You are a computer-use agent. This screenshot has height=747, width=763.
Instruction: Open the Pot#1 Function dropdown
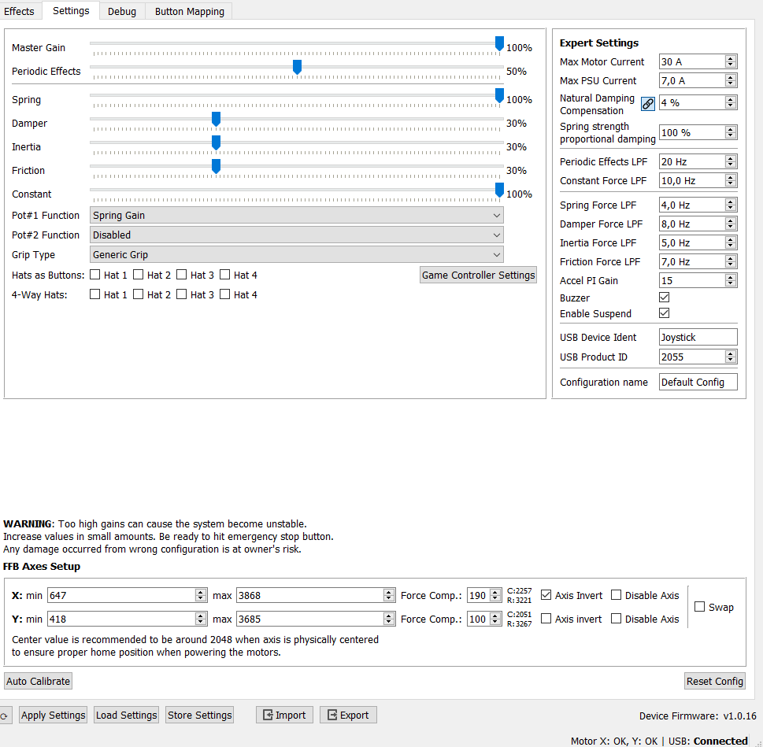click(x=296, y=216)
